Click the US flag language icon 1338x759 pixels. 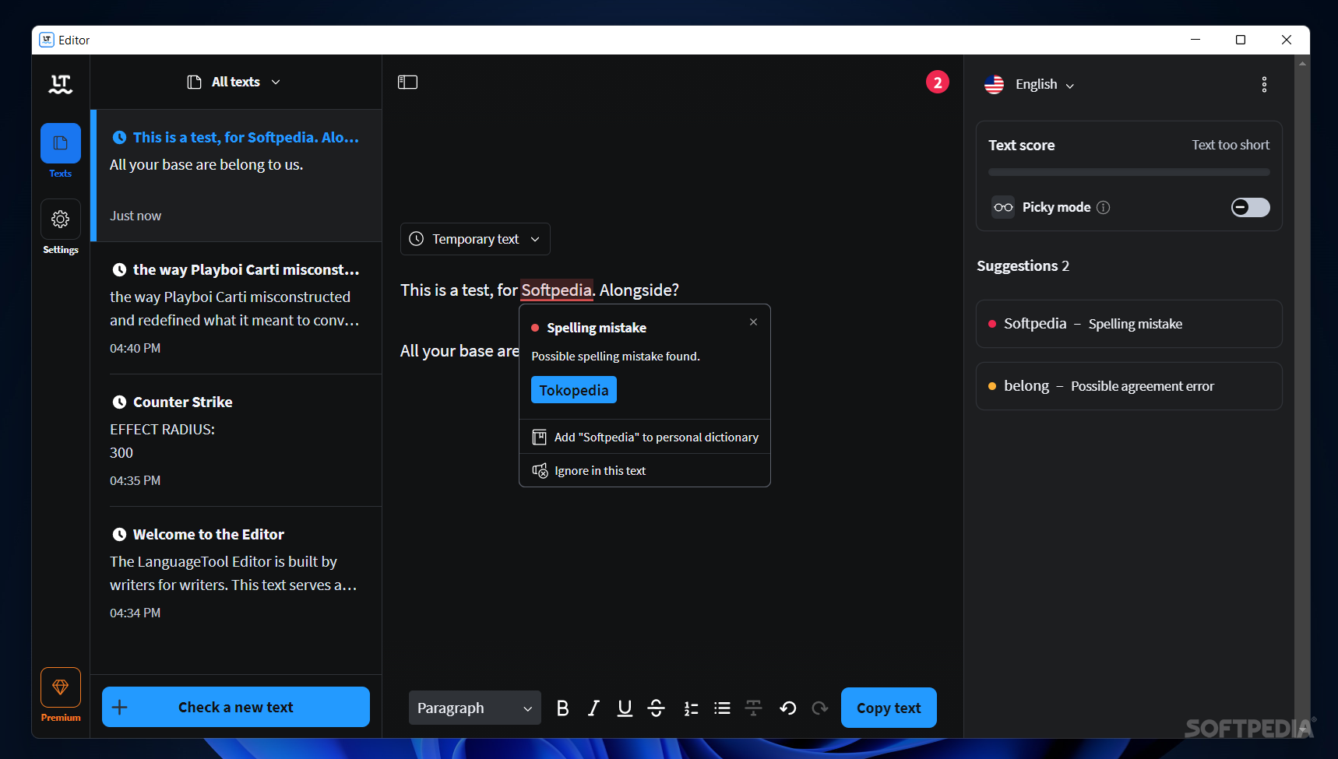point(994,85)
